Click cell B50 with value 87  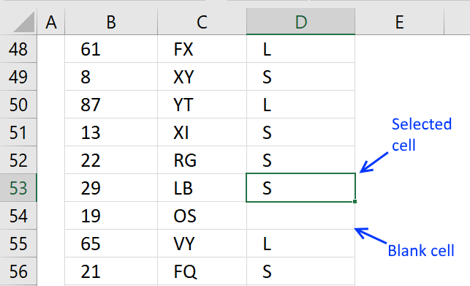point(111,105)
